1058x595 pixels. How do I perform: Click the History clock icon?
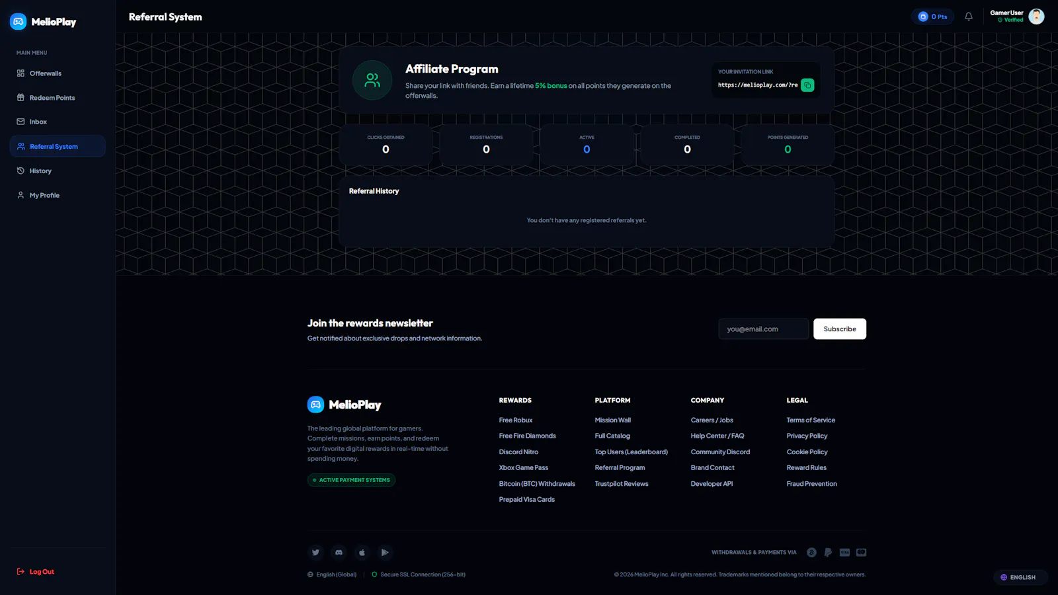click(x=20, y=171)
